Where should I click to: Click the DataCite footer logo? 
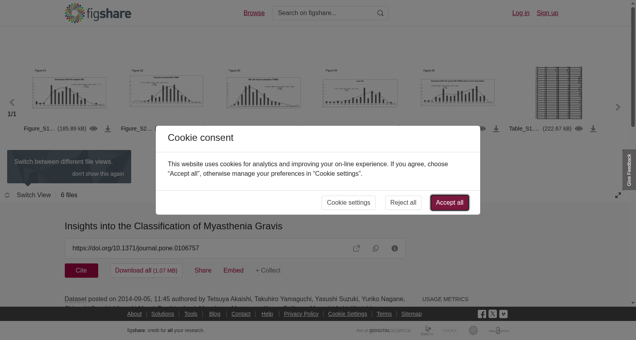pos(427,330)
